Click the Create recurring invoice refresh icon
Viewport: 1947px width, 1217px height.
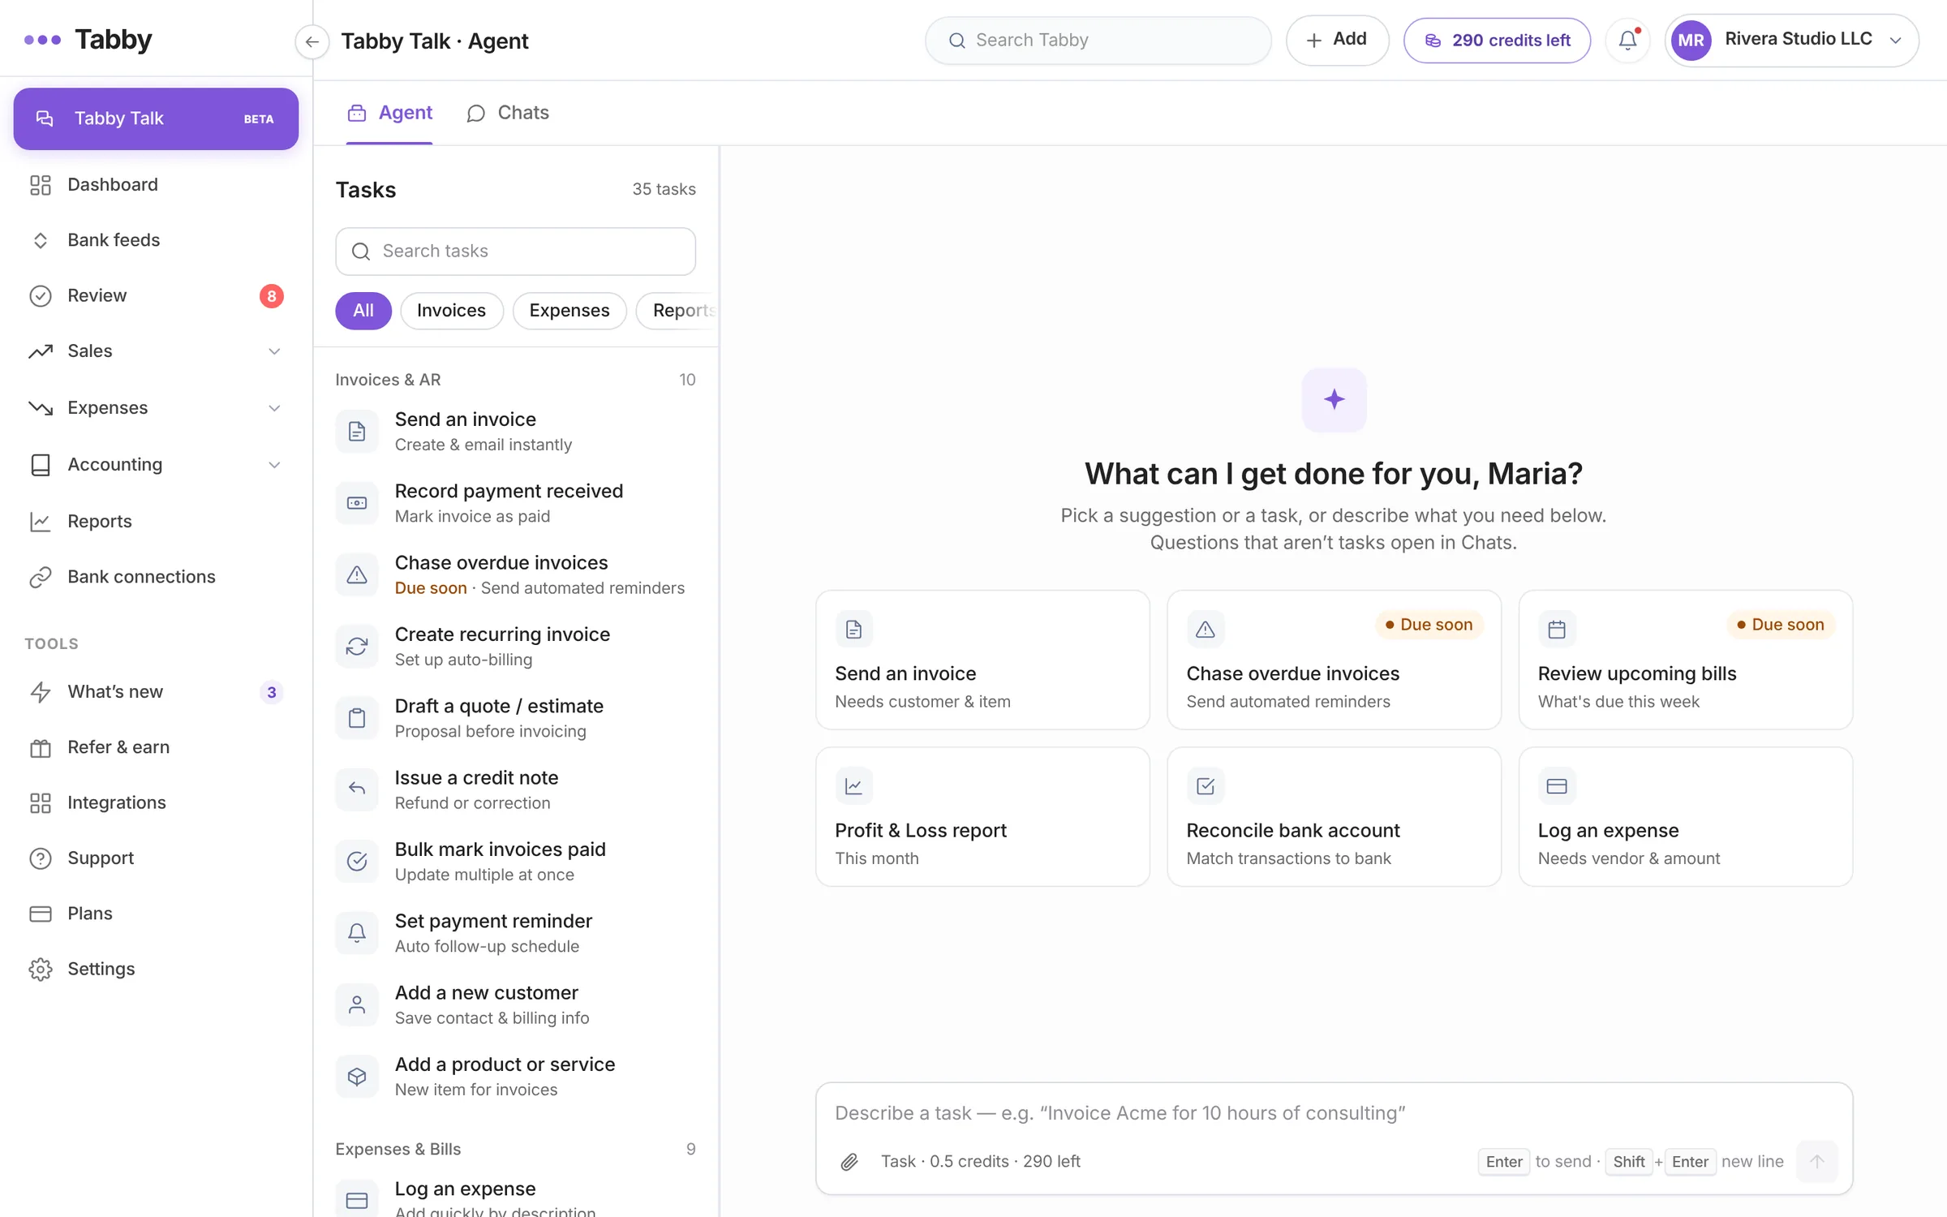pos(357,647)
